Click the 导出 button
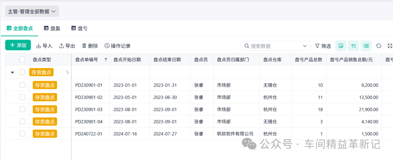The width and height of the screenshot is (393, 160). click(67, 46)
